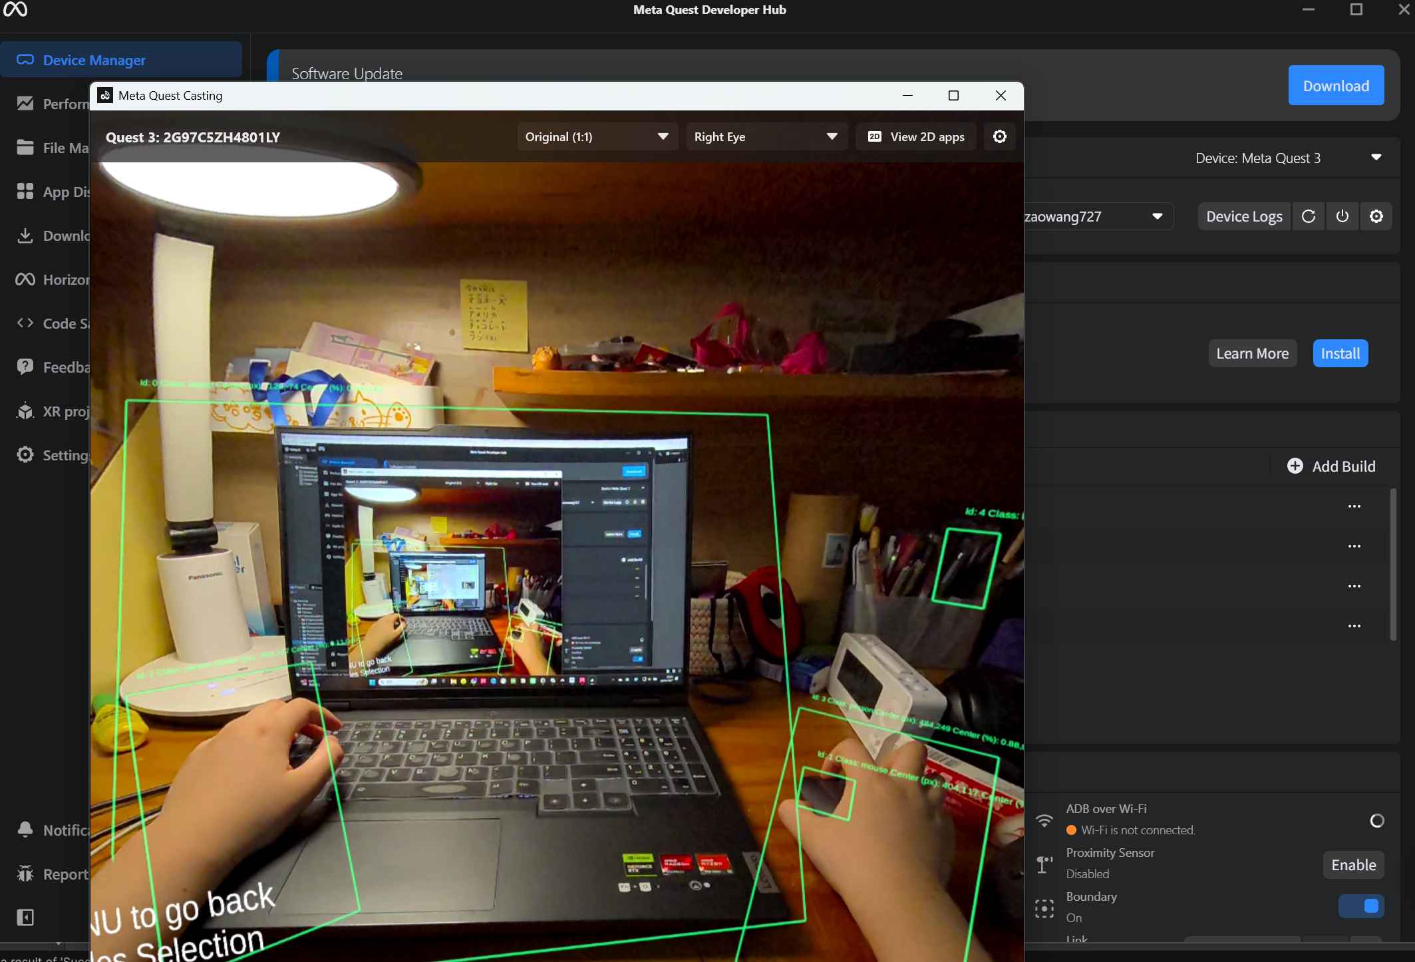Expand the Right Eye selection dropdown

pos(765,136)
